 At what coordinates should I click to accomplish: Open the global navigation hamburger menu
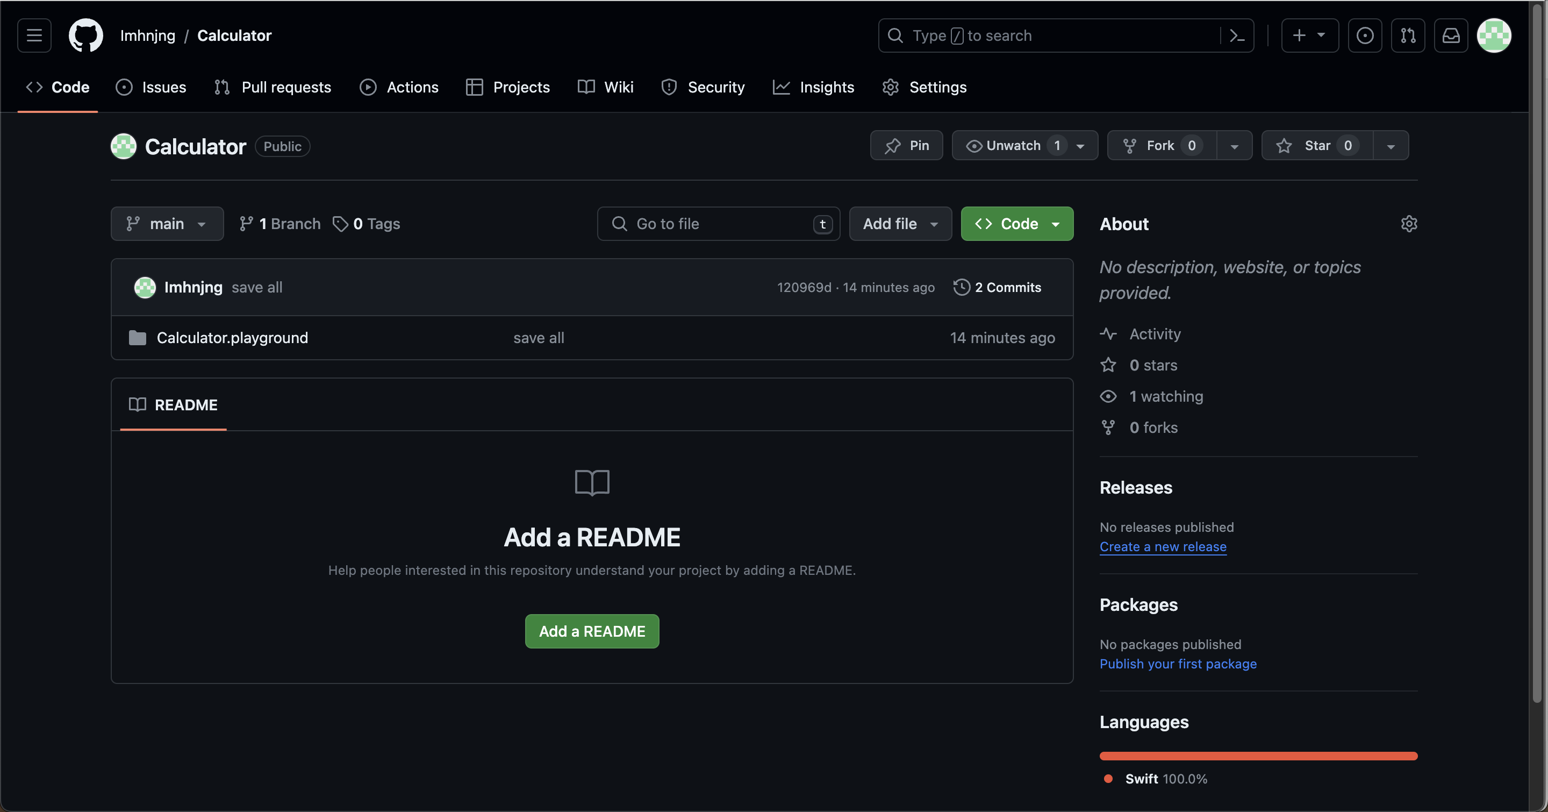click(34, 35)
